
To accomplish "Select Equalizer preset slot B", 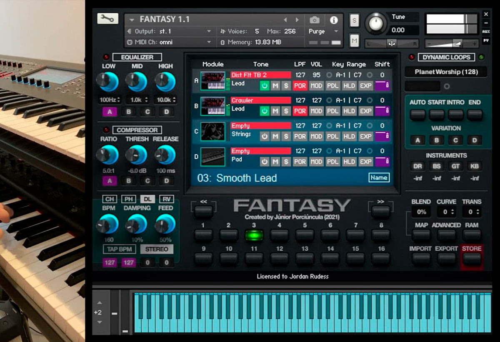I will click(129, 112).
